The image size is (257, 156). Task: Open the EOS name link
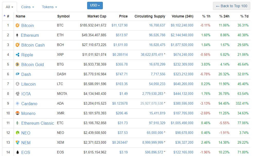pyautogui.click(x=26, y=152)
